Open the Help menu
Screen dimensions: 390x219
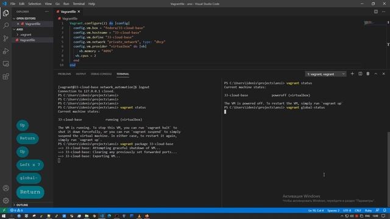(91, 4)
